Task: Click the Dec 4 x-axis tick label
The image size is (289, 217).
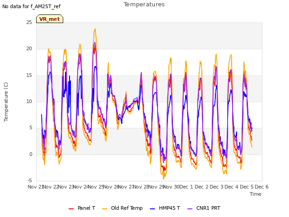Action: [x=232, y=187]
